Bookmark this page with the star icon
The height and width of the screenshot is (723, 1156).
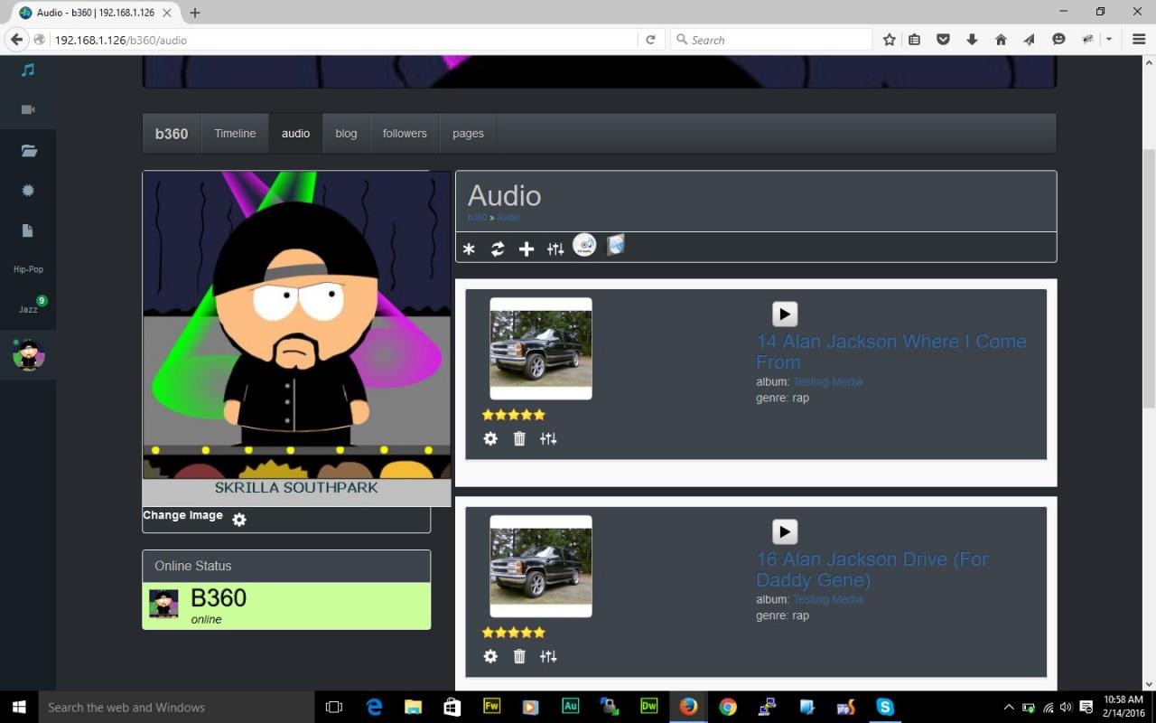(x=890, y=40)
